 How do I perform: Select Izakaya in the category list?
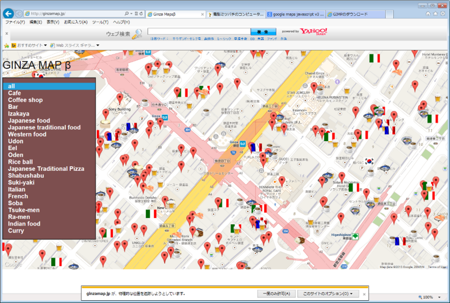[49, 114]
